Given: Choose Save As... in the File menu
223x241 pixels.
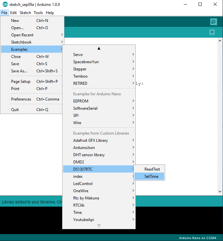Looking at the screenshot, I should click(x=32, y=71).
